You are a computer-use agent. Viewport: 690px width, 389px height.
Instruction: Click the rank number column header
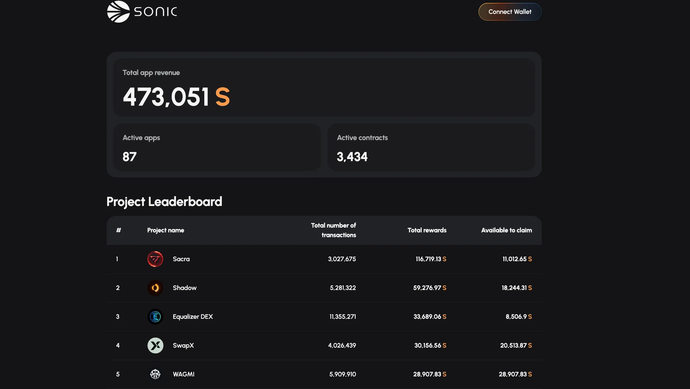[118, 230]
